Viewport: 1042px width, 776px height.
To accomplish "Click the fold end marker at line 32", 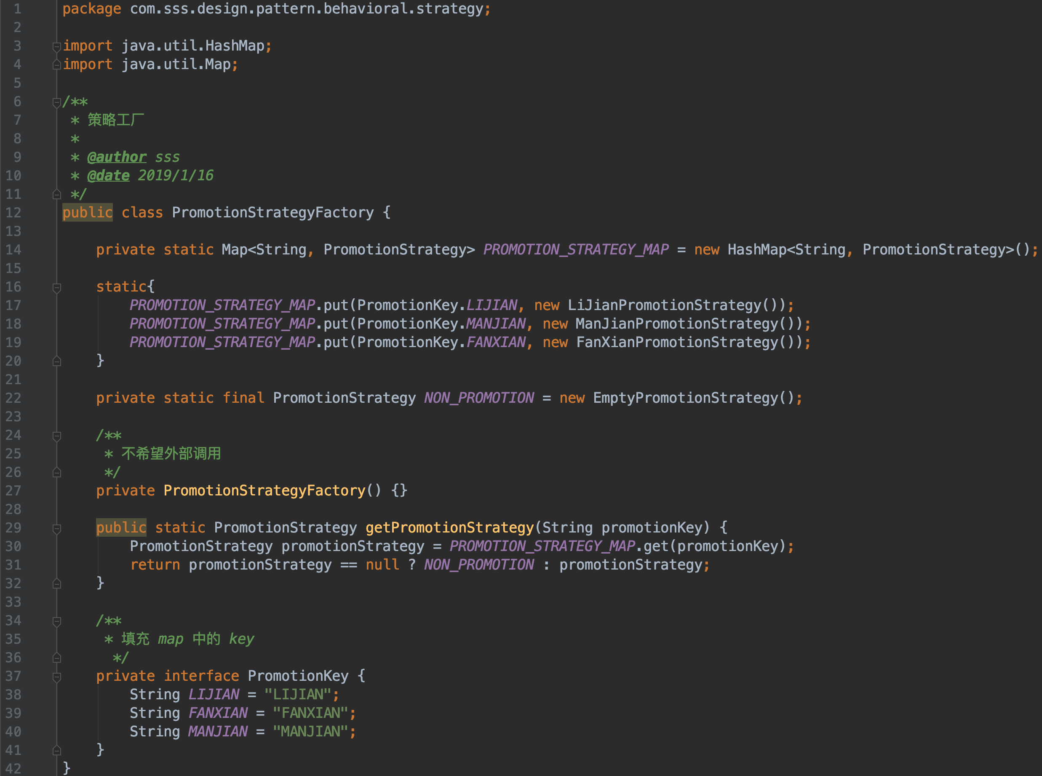I will pyautogui.click(x=56, y=583).
